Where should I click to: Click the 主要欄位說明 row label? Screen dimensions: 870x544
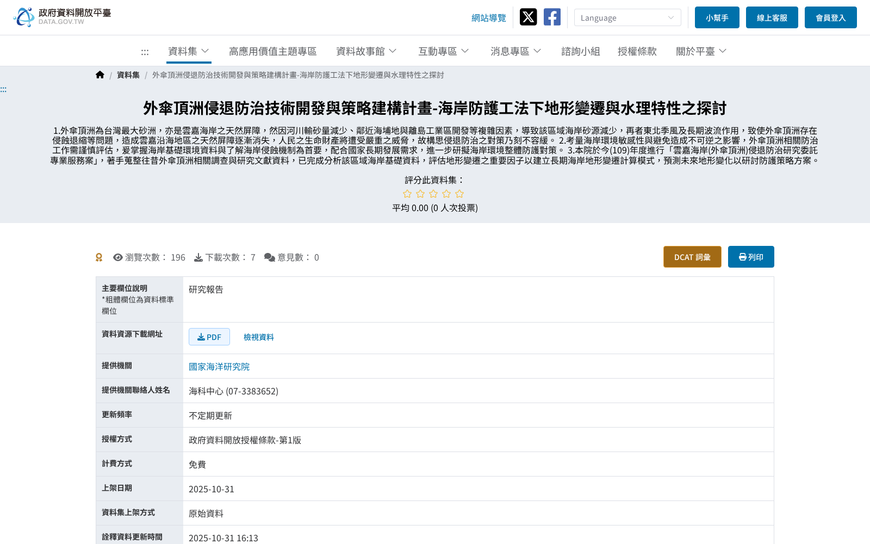125,288
